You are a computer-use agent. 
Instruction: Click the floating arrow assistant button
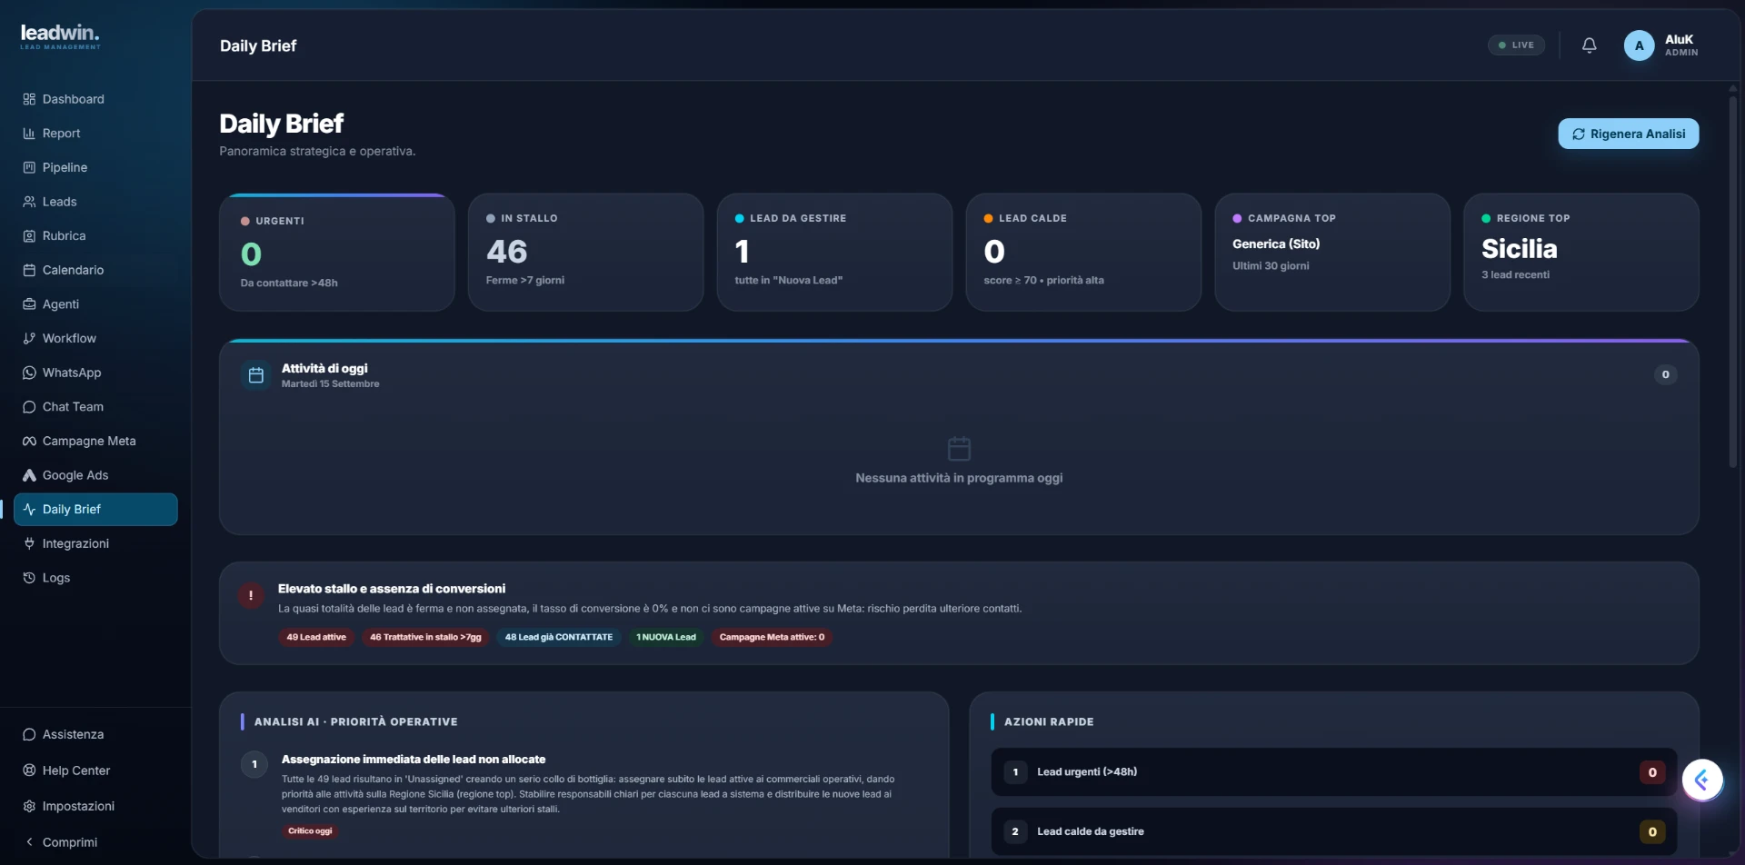(1702, 780)
